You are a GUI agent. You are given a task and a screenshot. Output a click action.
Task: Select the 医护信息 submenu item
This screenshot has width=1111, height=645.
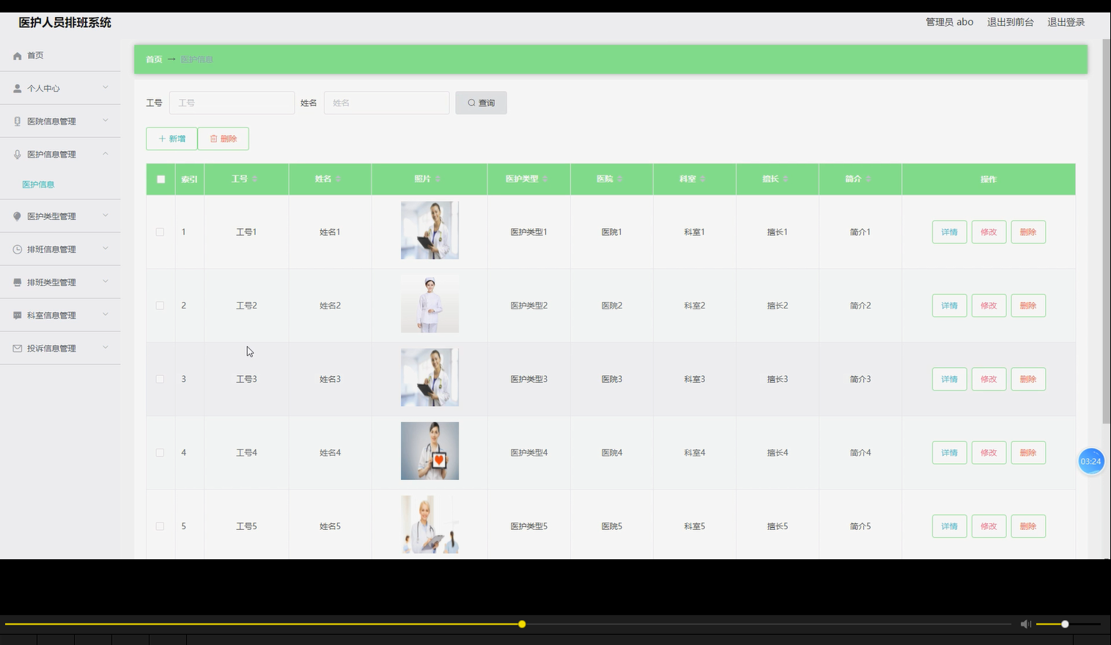[38, 185]
